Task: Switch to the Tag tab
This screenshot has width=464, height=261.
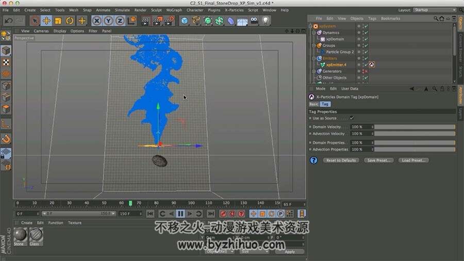Action: 325,104
